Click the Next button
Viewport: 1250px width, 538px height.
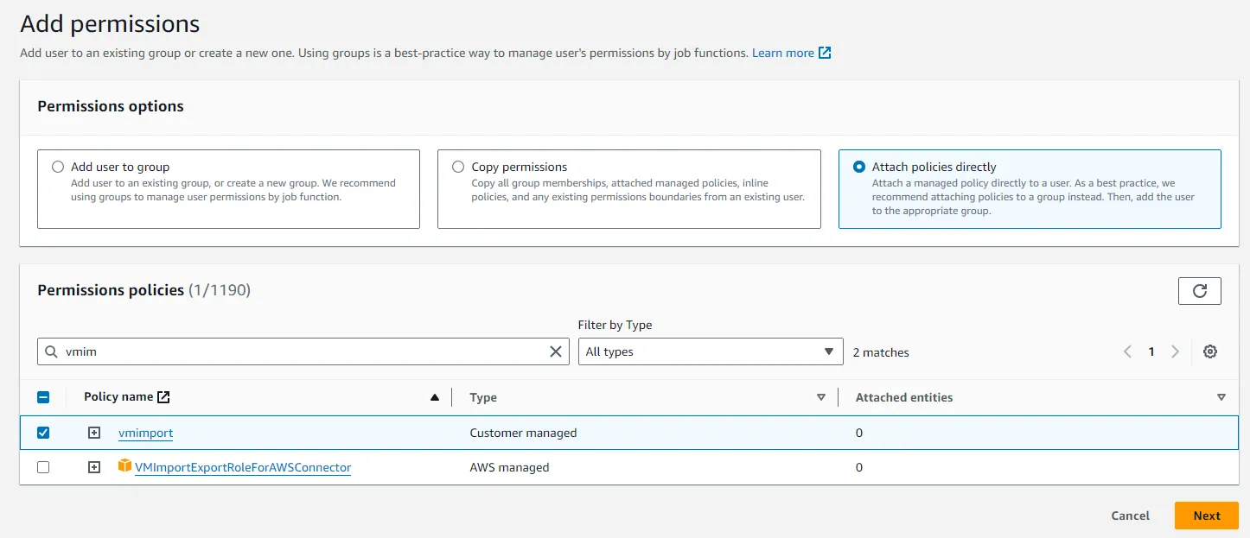(1206, 516)
